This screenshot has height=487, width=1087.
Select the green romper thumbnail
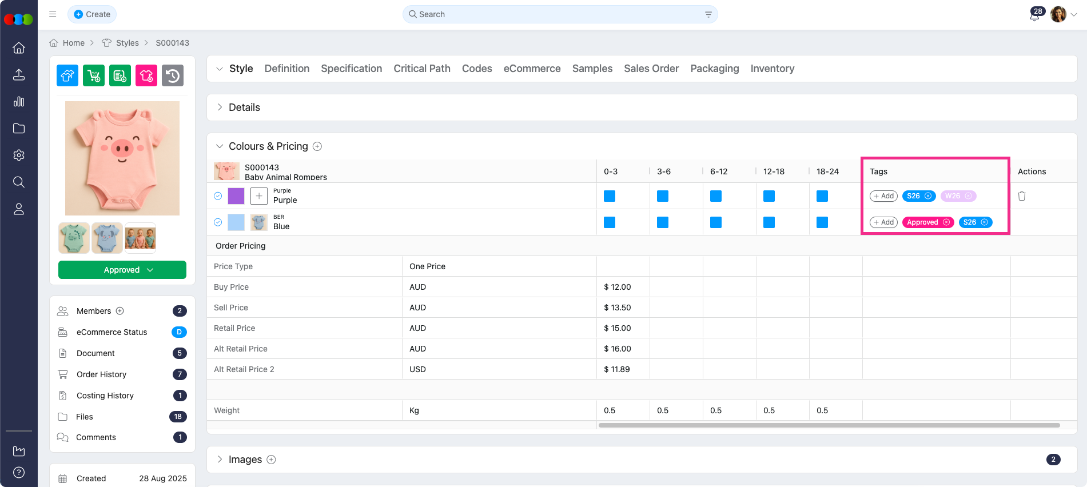[74, 238]
